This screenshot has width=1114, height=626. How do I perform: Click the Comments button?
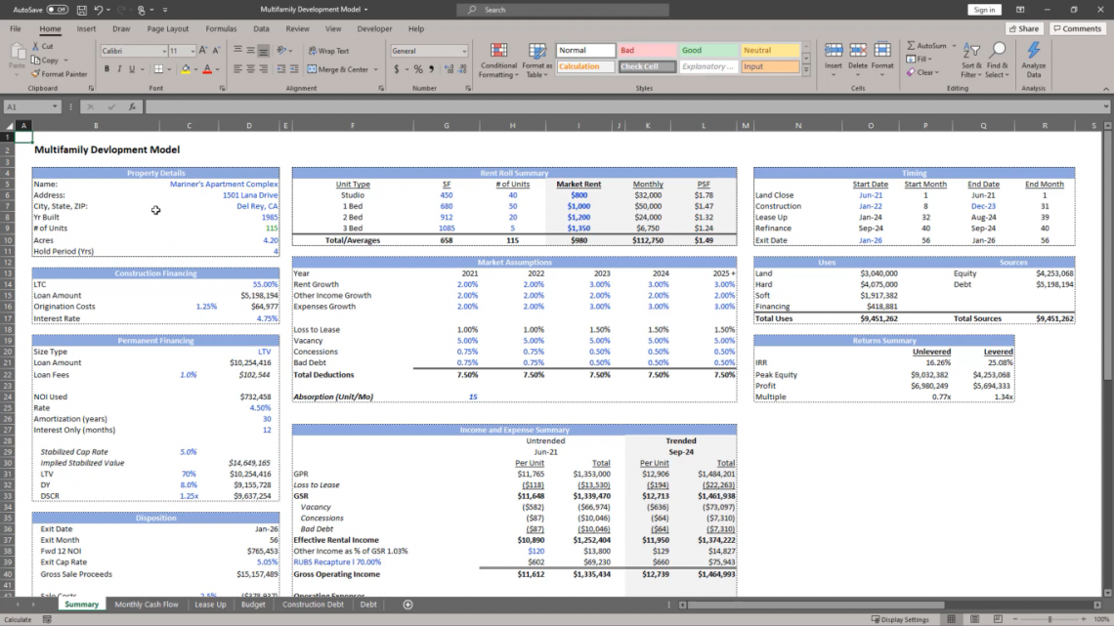coord(1077,29)
